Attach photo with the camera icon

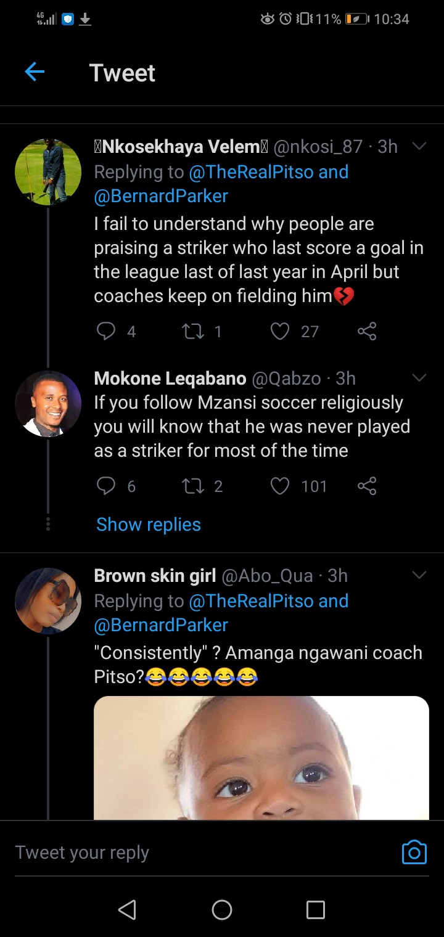click(414, 852)
